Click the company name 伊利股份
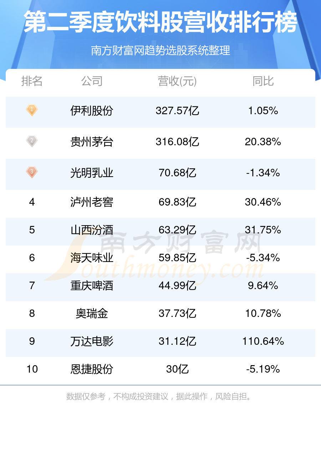 [92, 111]
